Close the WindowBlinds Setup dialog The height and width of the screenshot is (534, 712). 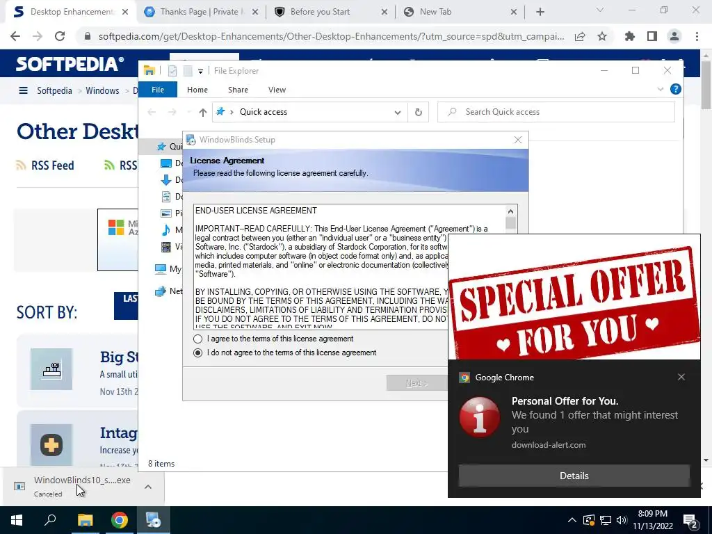tap(517, 140)
